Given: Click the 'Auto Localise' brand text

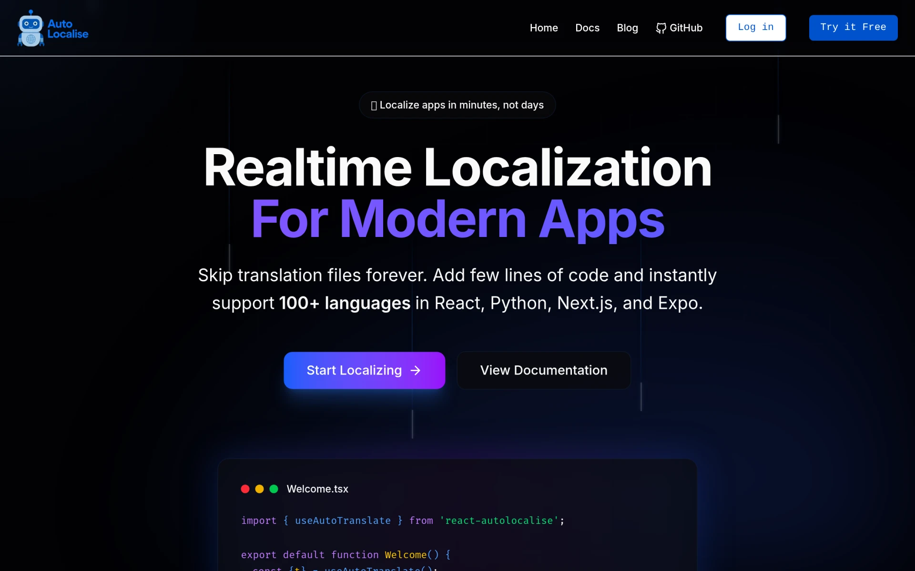Looking at the screenshot, I should (68, 29).
